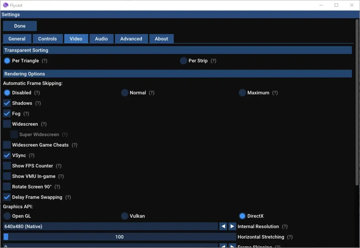Open the Delay Frame Swapping help icon

(x=68, y=197)
